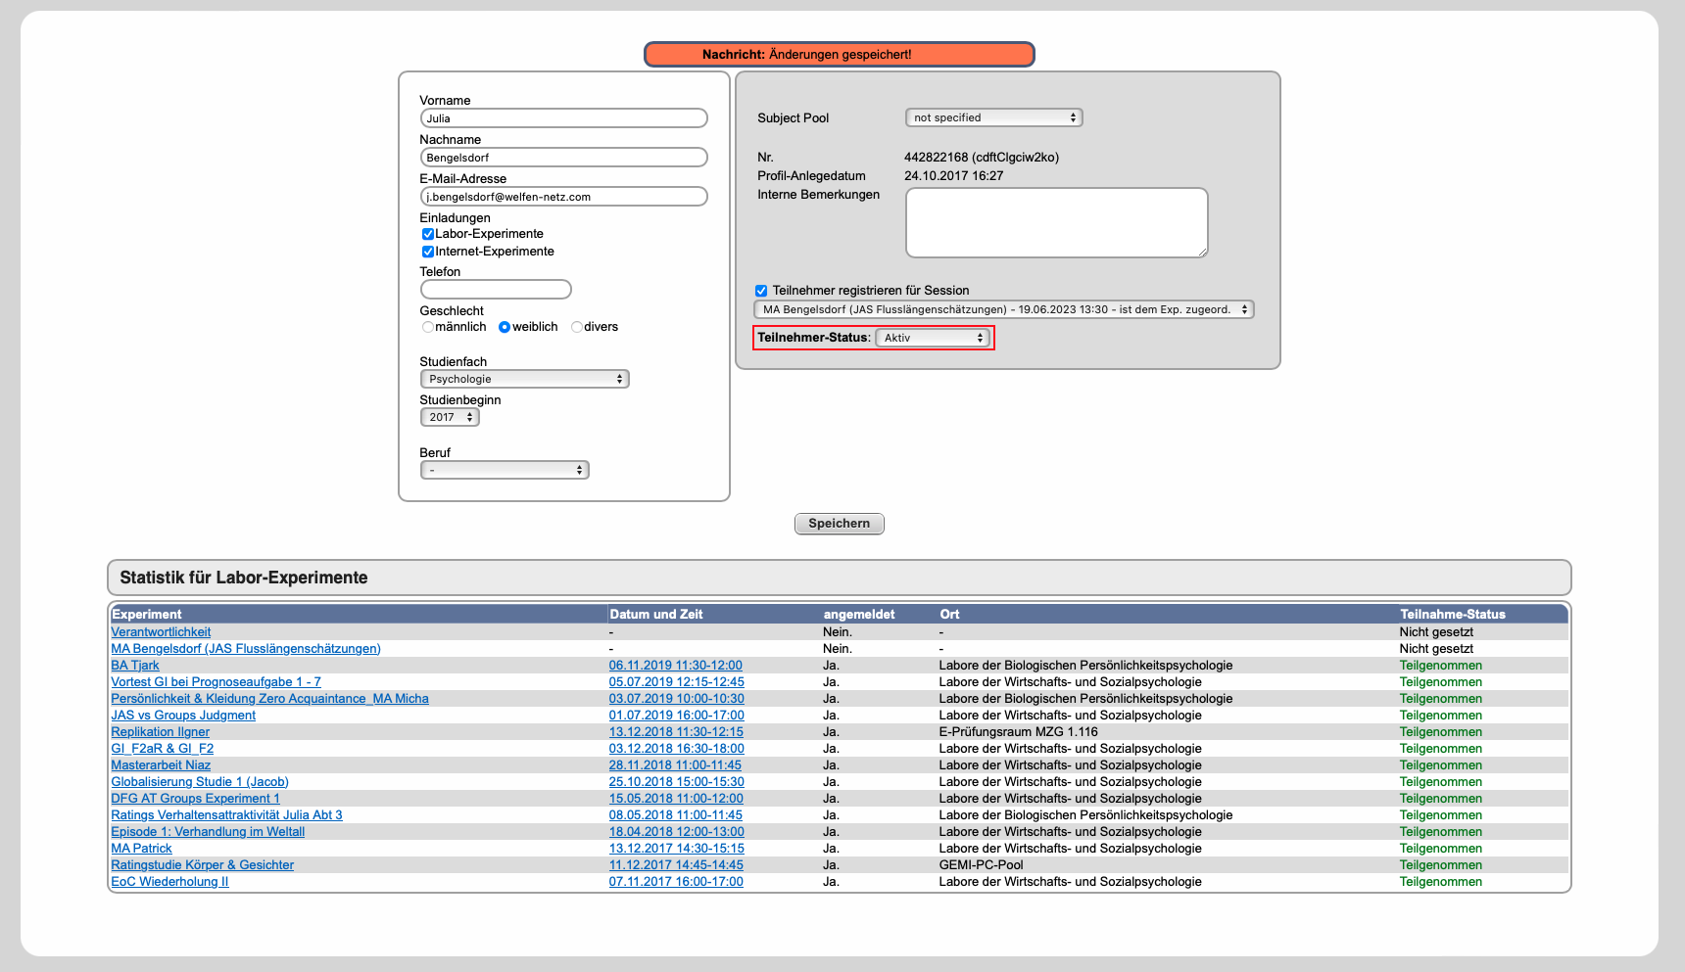The image size is (1685, 972).
Task: Open the Teilnehmer-Status dropdown
Action: [x=932, y=338]
